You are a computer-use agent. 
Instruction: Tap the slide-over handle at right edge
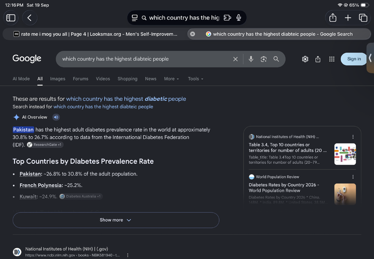click(x=370, y=58)
